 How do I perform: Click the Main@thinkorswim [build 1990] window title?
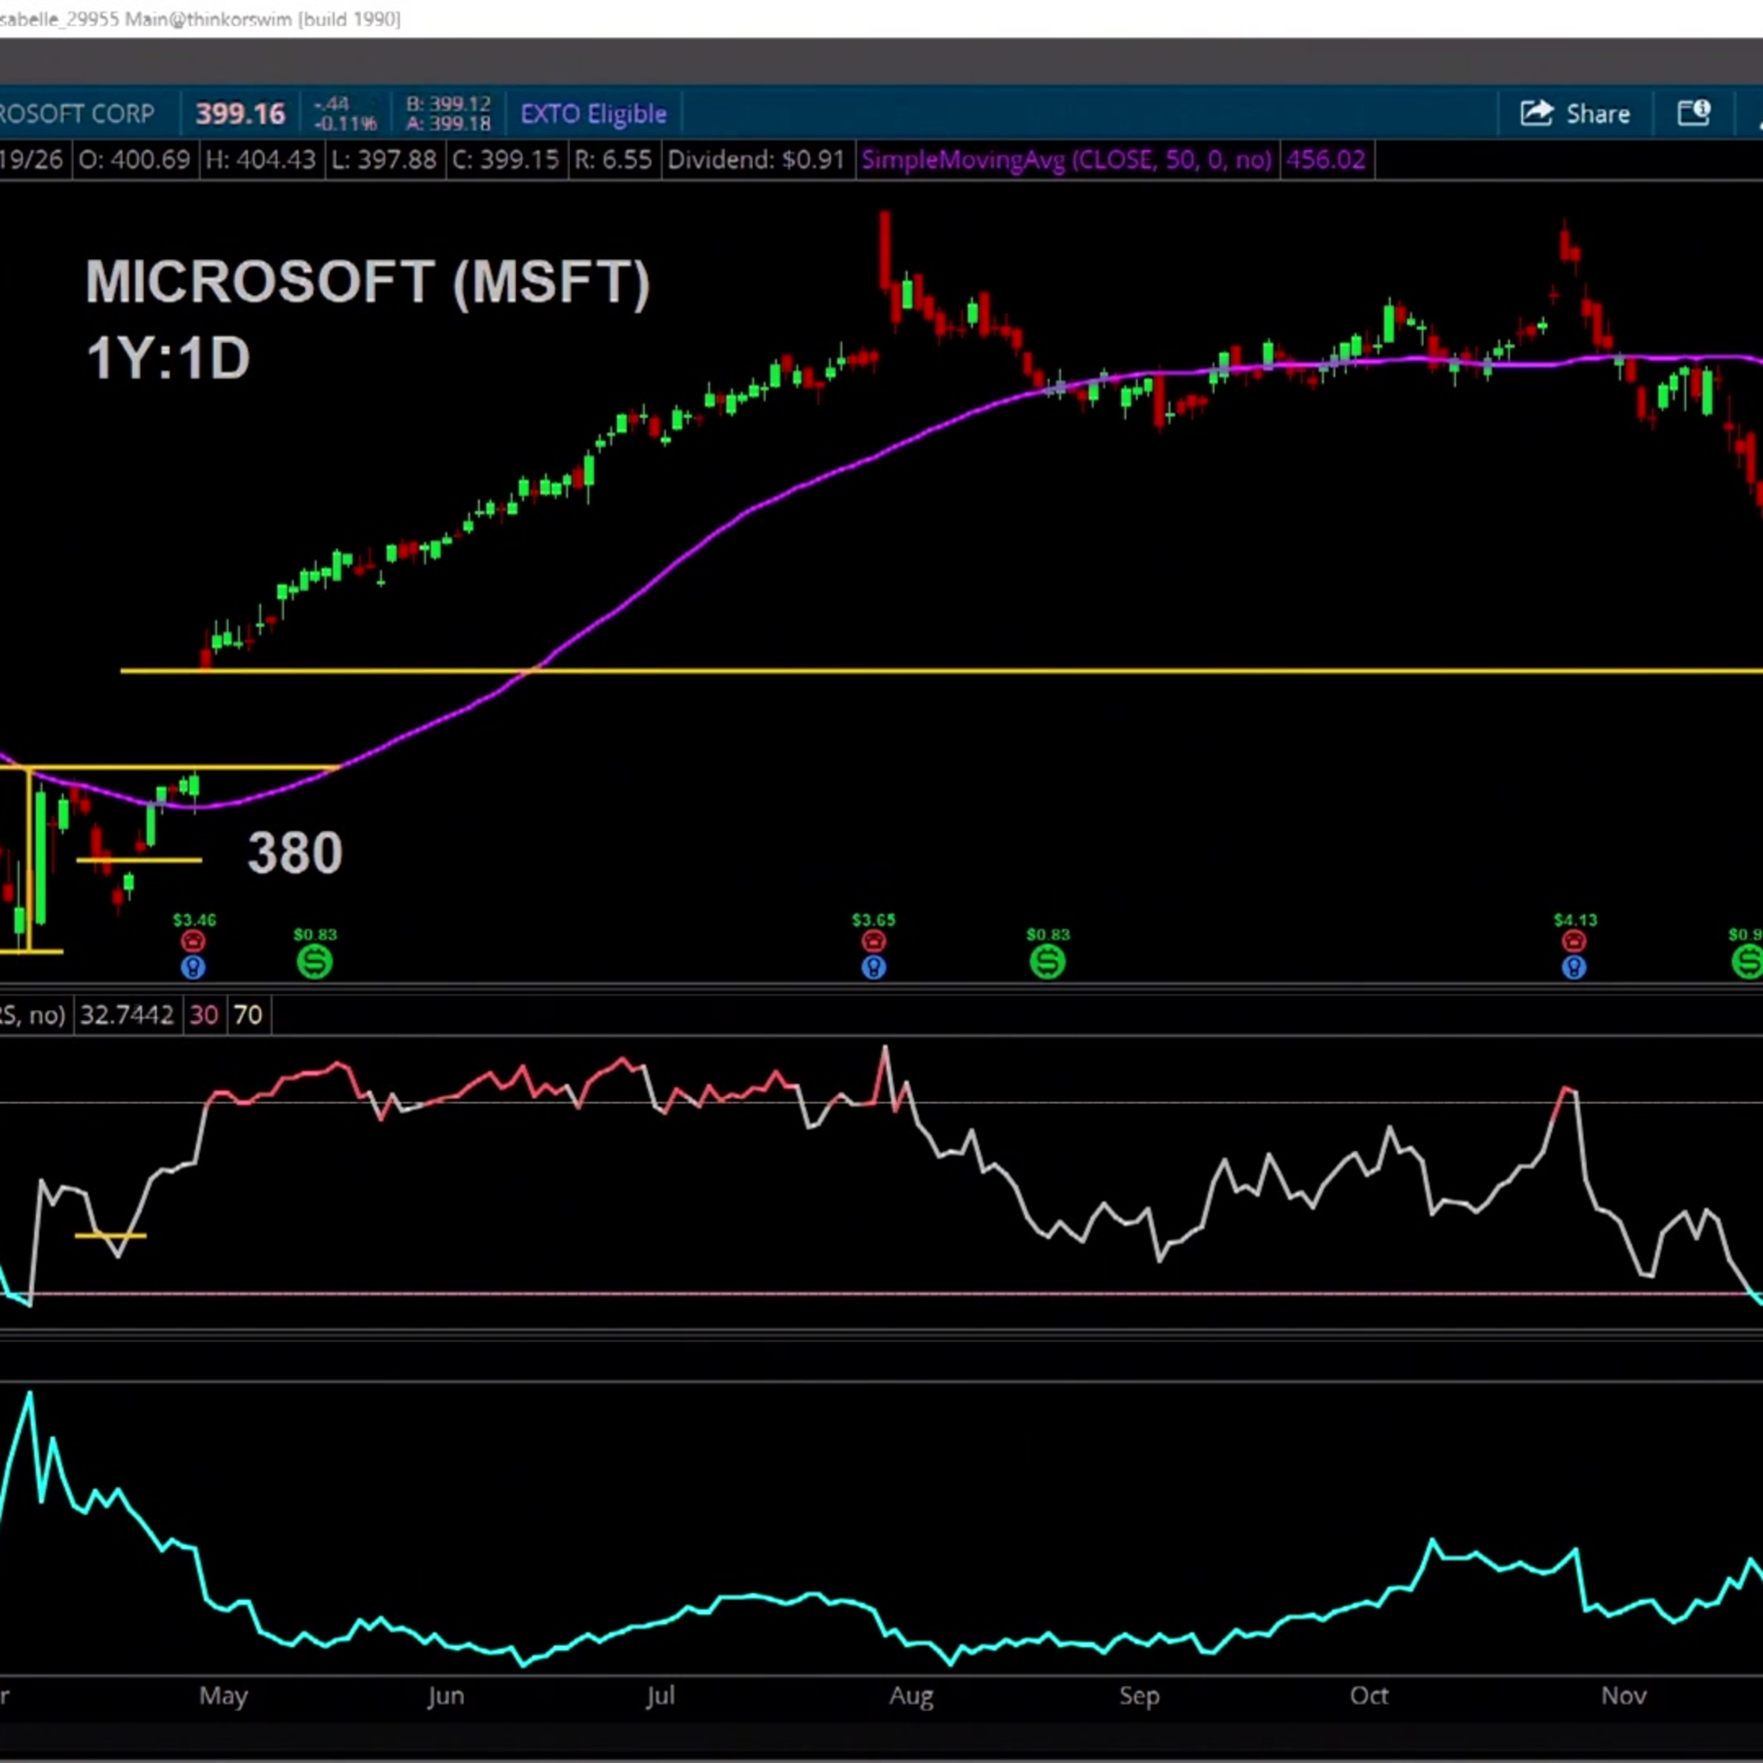click(263, 18)
